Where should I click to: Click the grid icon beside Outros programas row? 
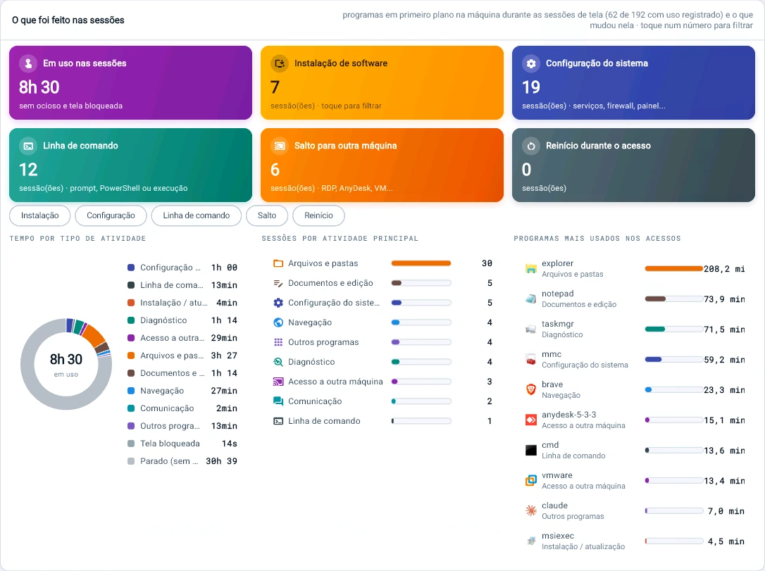click(x=278, y=342)
